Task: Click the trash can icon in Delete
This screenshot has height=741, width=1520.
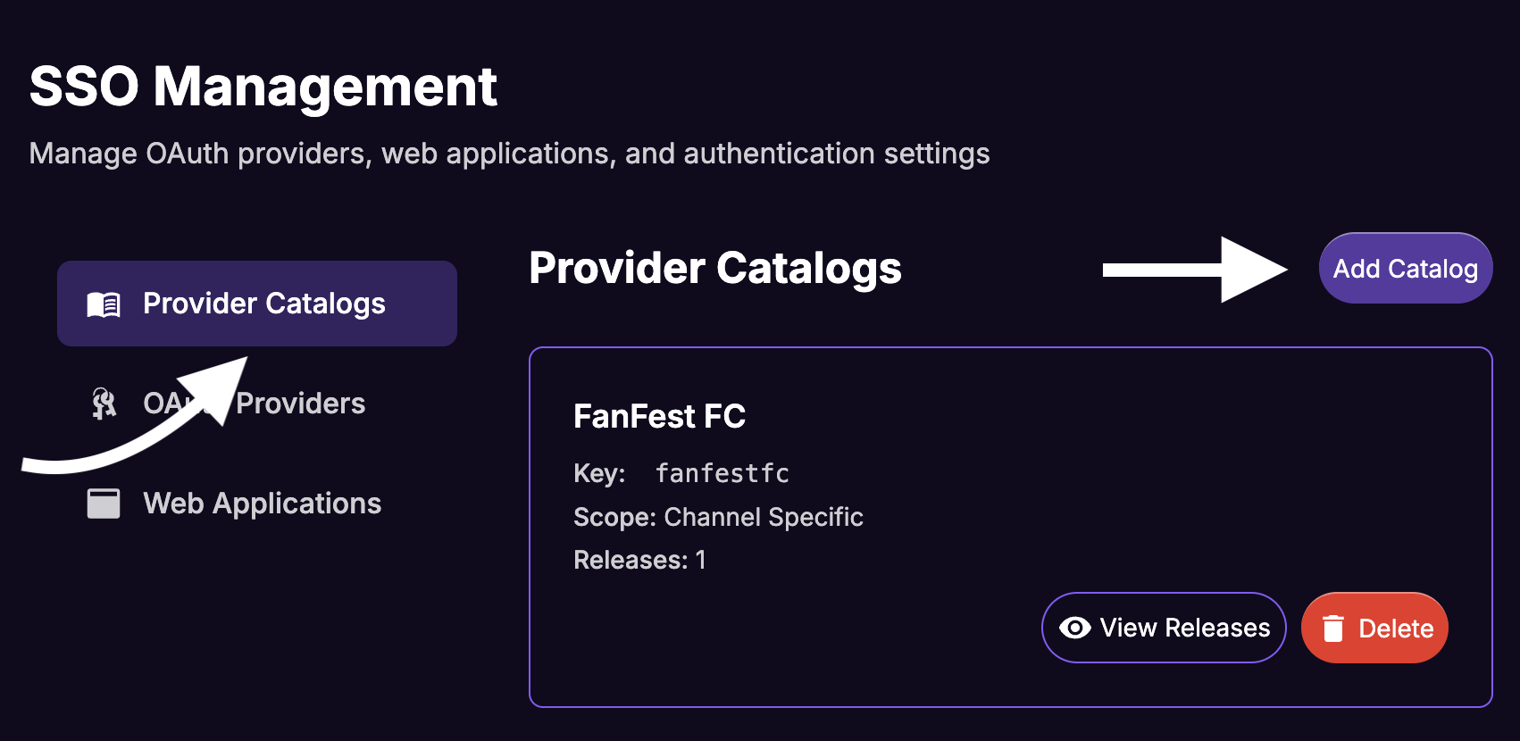Action: (x=1333, y=629)
